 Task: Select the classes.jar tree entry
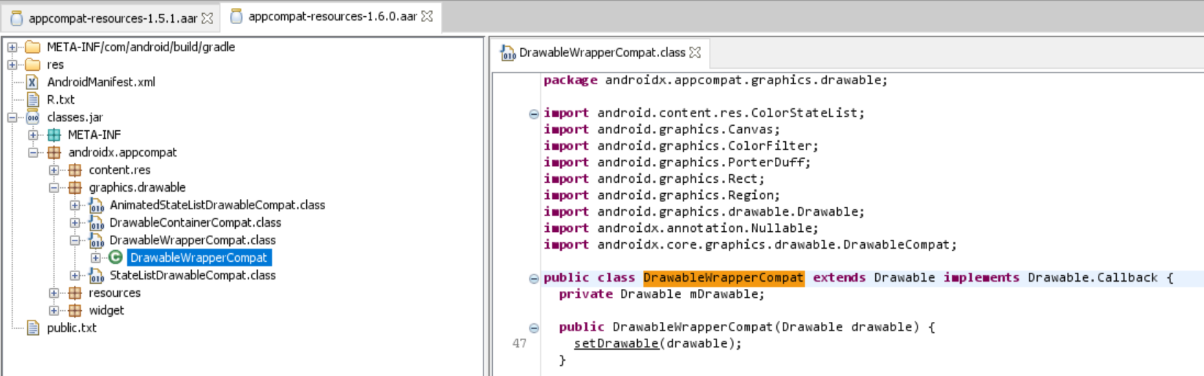[x=75, y=117]
